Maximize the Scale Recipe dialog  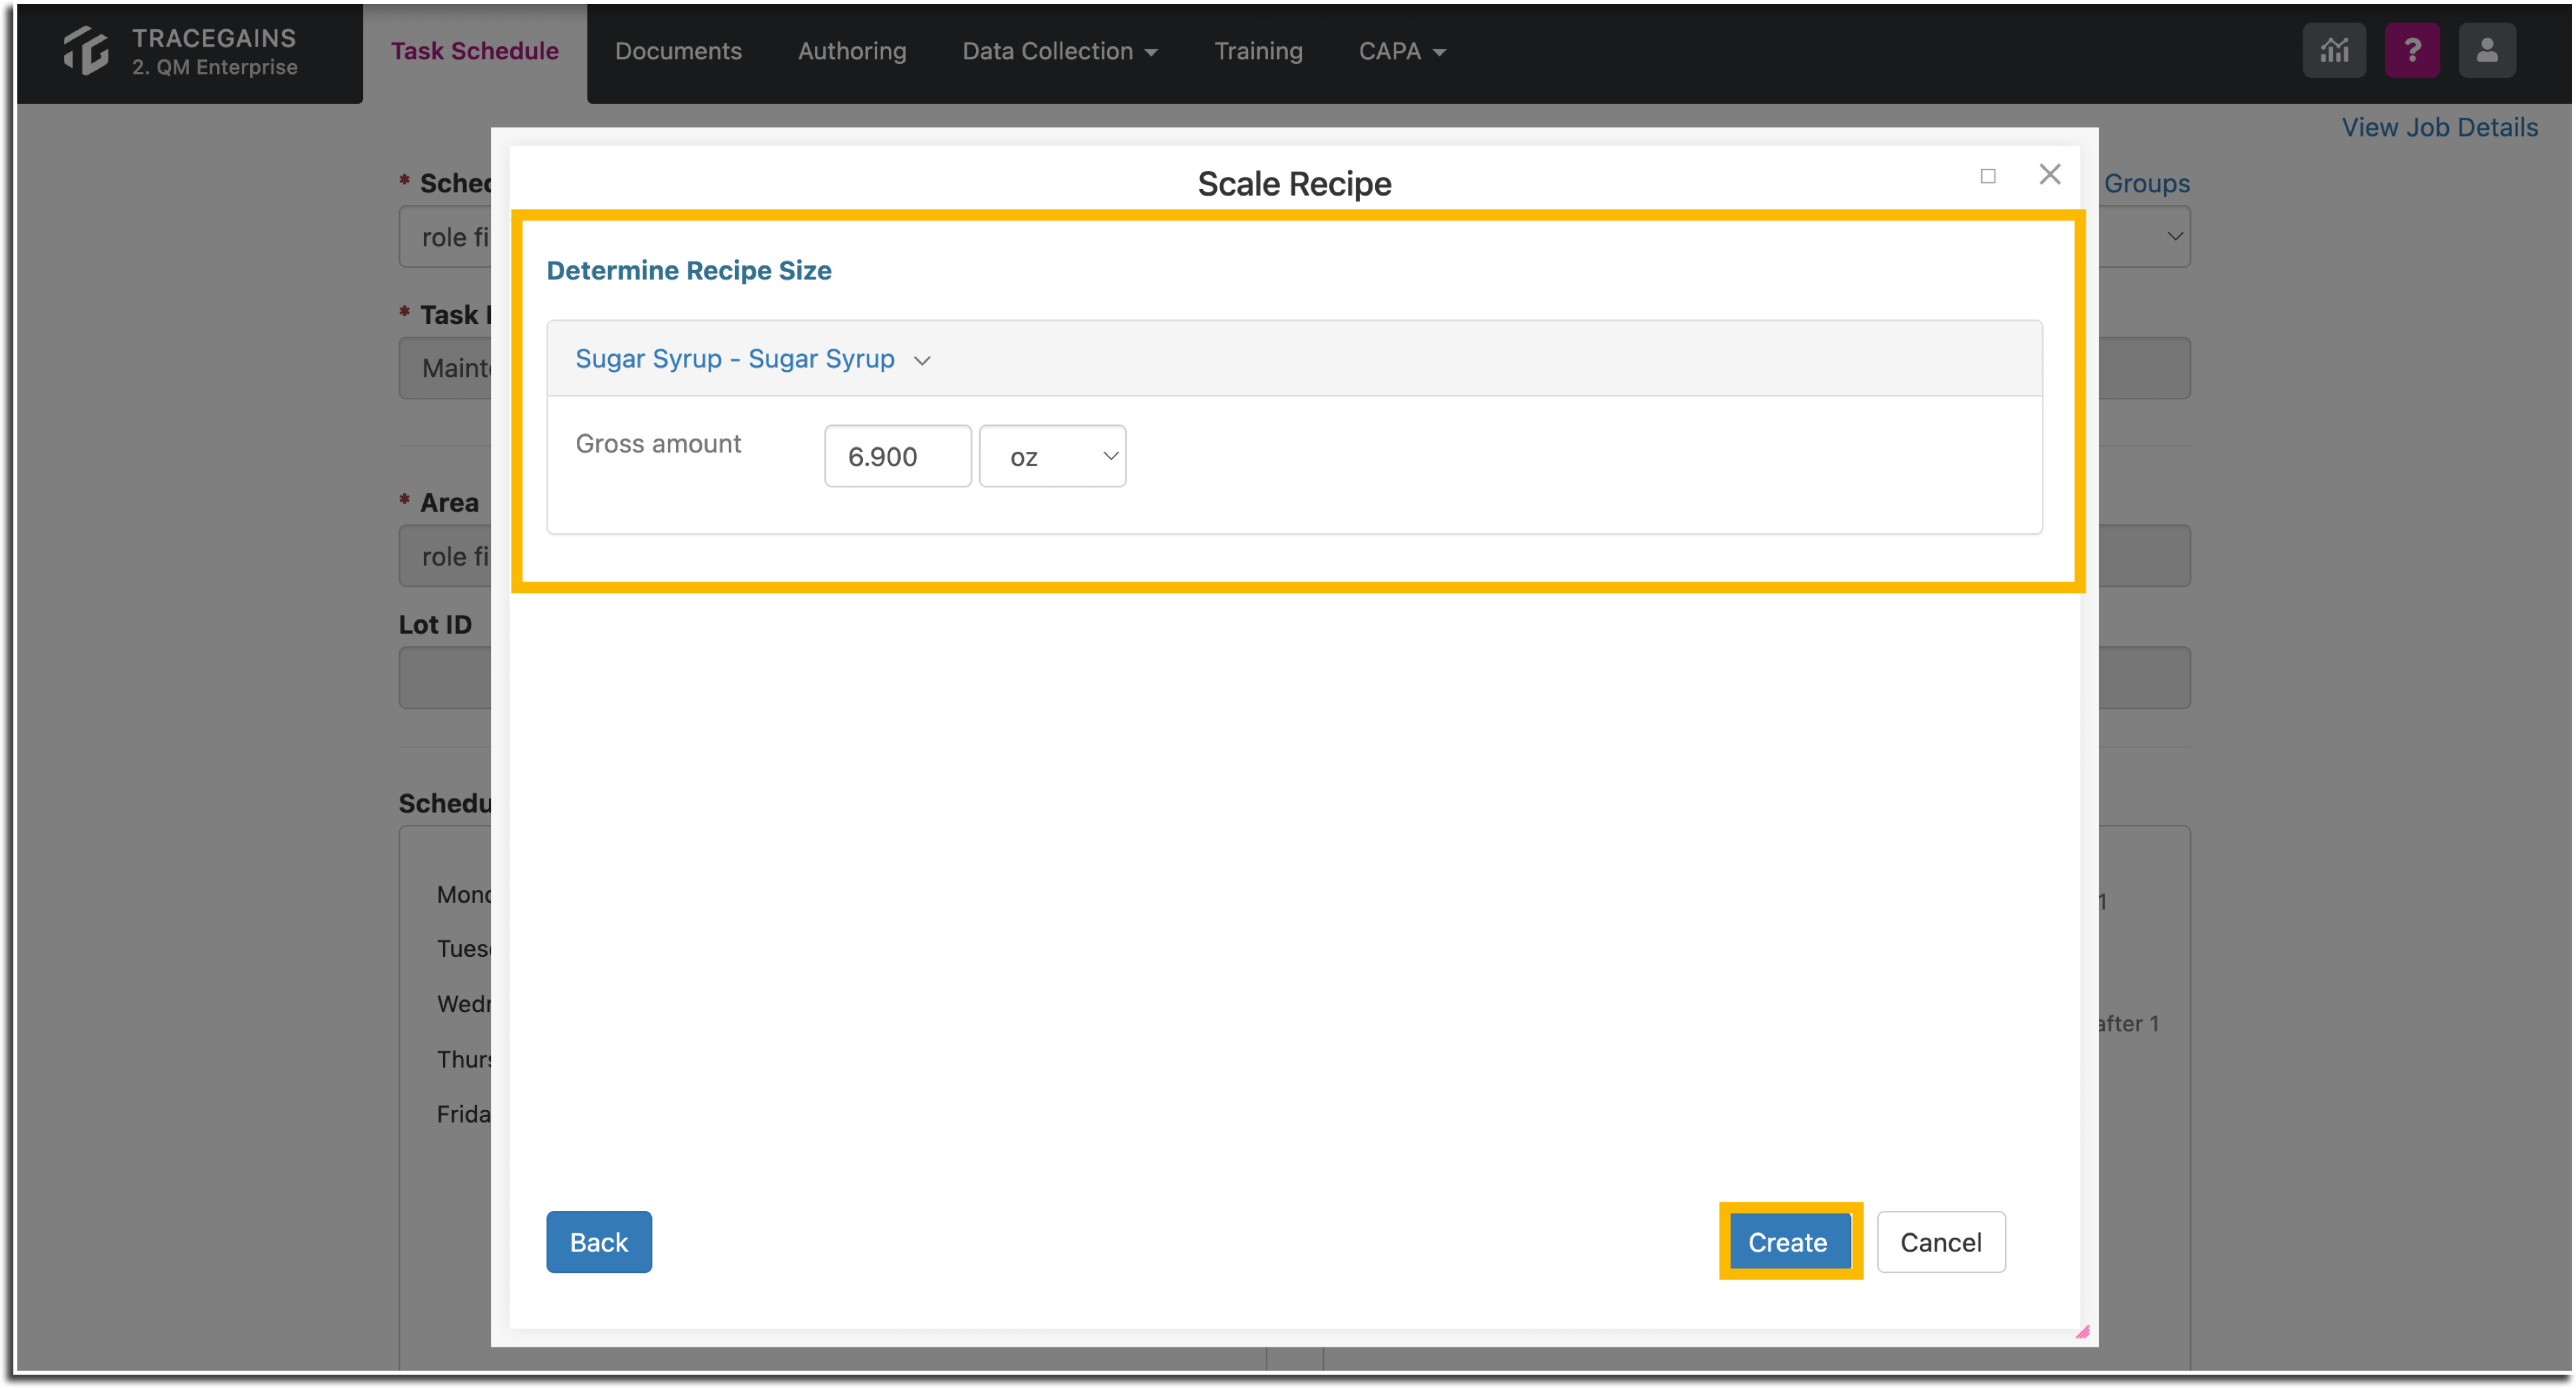1988,176
